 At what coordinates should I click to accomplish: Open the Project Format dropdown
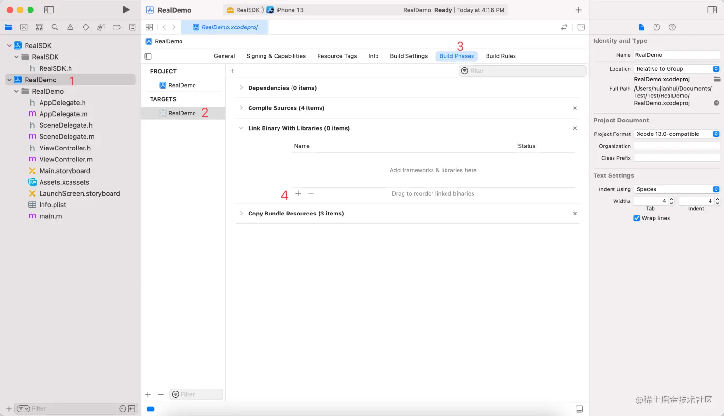[x=677, y=134]
